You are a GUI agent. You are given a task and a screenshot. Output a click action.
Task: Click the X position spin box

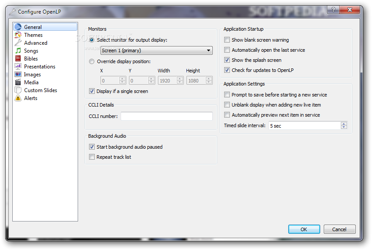[113, 80]
